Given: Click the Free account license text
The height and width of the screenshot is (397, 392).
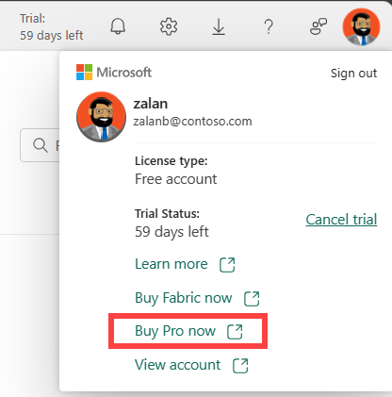Looking at the screenshot, I should (176, 179).
